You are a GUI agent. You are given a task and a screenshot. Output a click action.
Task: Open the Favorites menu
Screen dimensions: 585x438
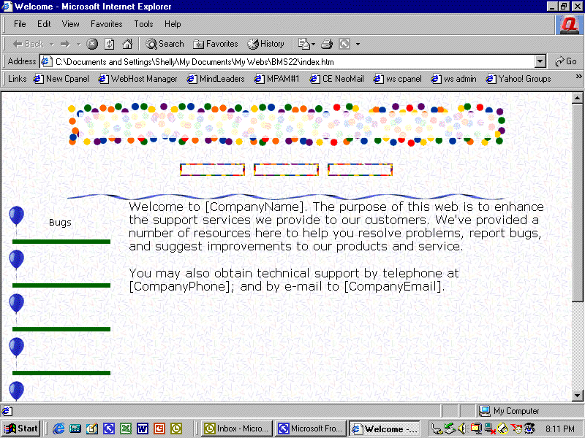(x=106, y=24)
